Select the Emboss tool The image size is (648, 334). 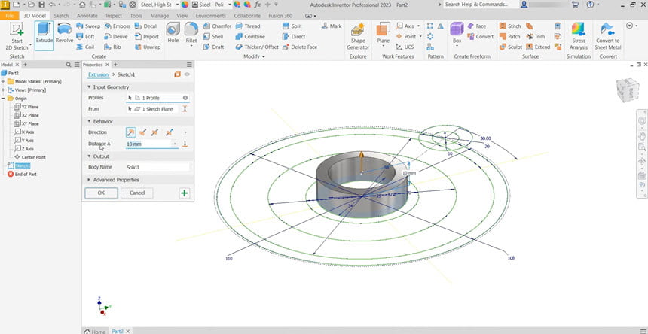point(117,26)
